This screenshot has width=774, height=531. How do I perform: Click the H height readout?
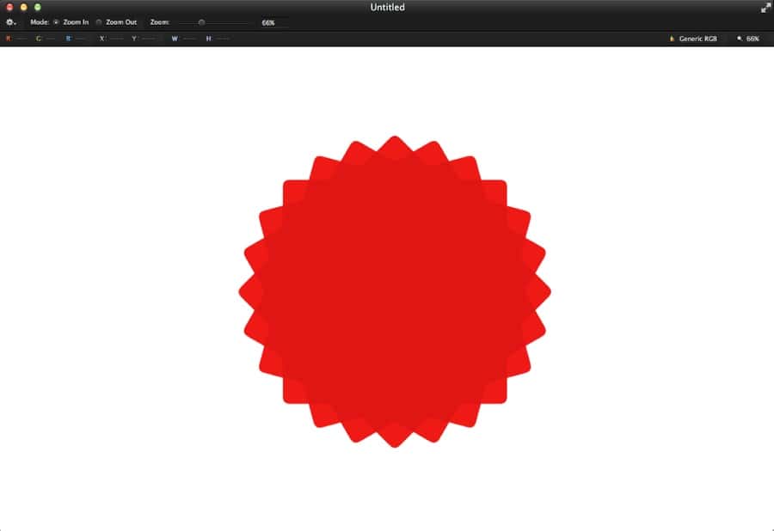tap(218, 39)
